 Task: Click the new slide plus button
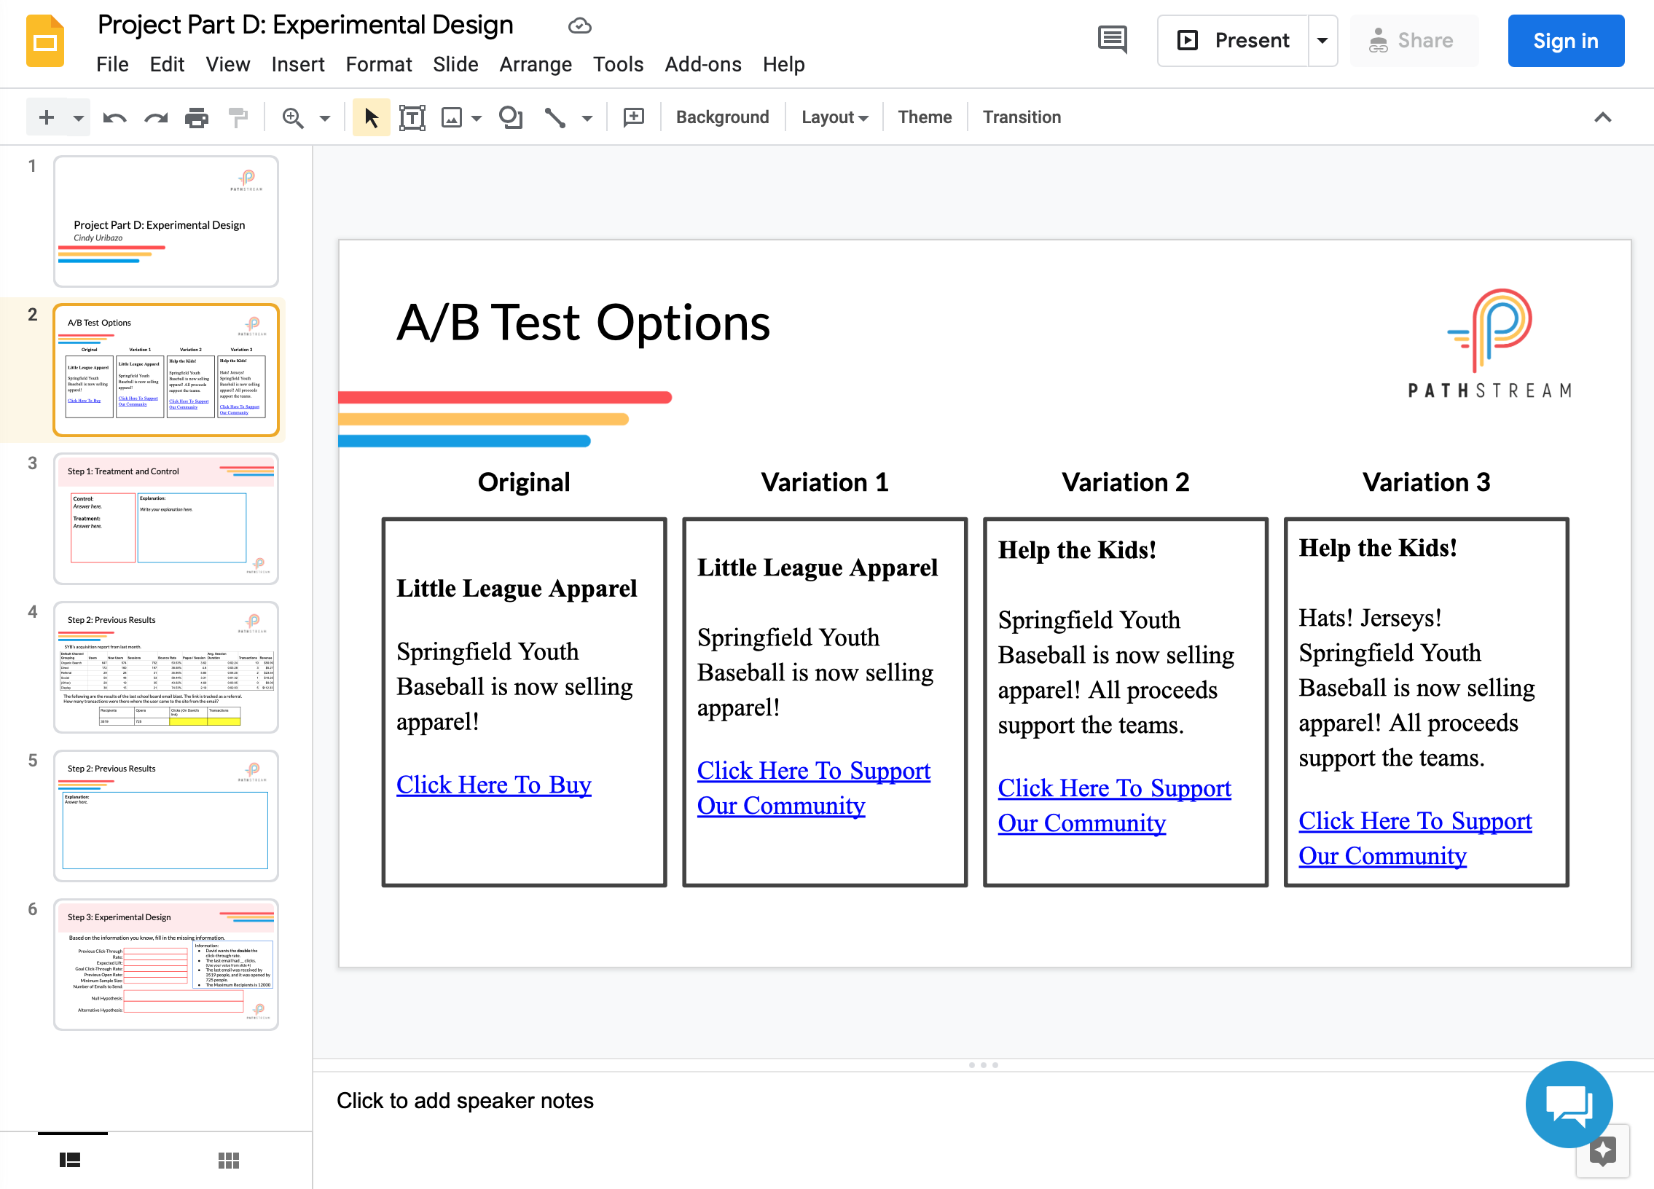[46, 117]
